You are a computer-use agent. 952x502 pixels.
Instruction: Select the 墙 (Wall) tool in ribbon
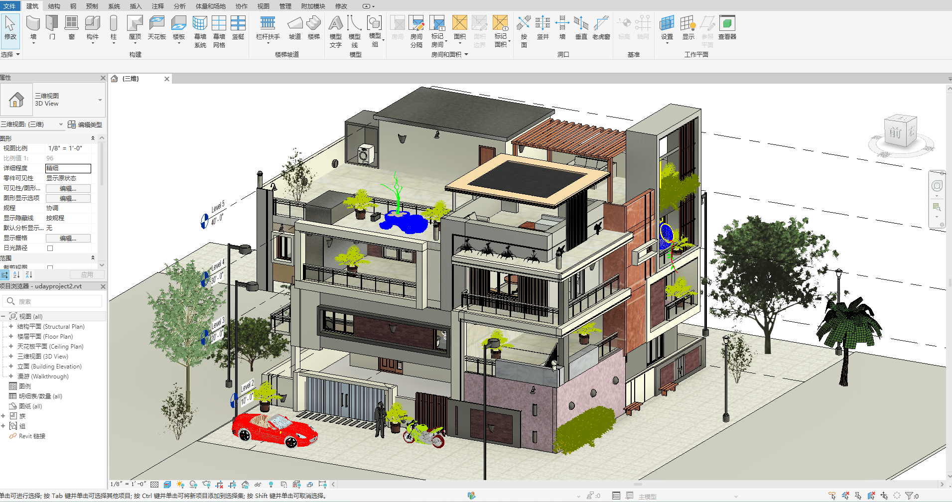click(33, 27)
